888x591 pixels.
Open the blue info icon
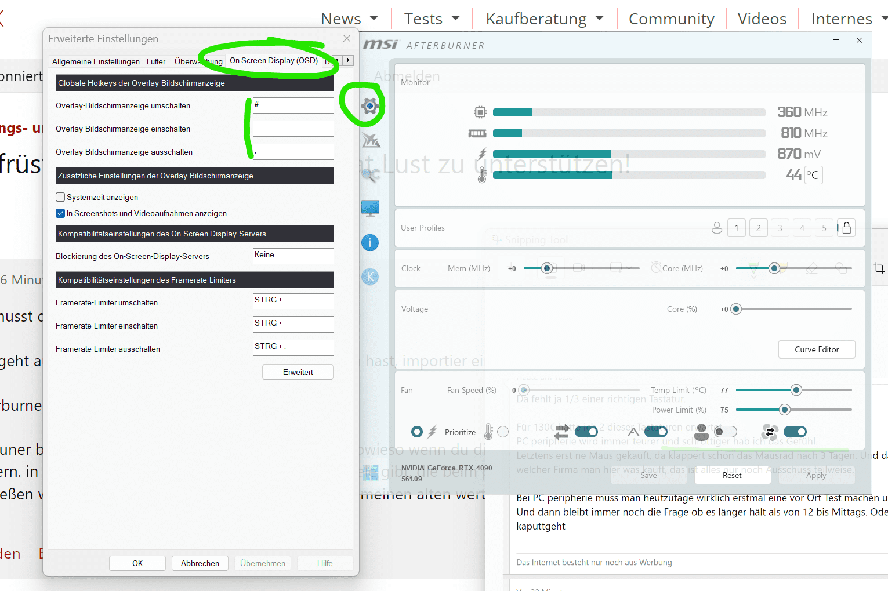[x=370, y=242]
